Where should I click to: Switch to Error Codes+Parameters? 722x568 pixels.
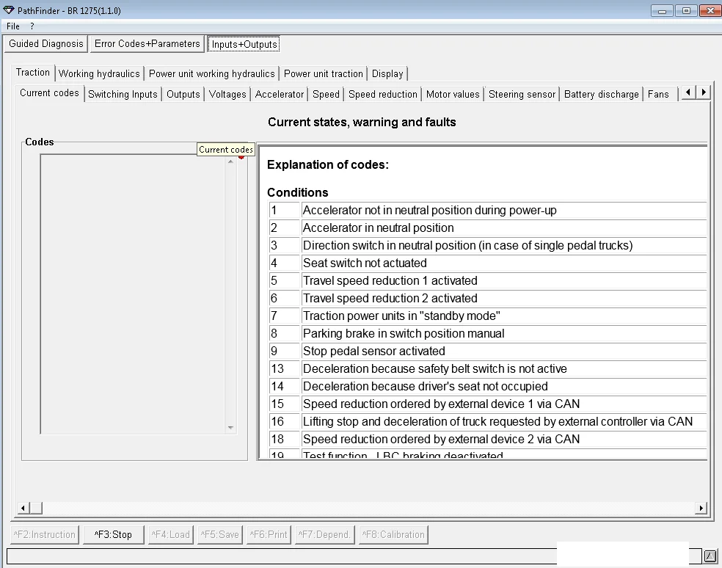coord(147,43)
